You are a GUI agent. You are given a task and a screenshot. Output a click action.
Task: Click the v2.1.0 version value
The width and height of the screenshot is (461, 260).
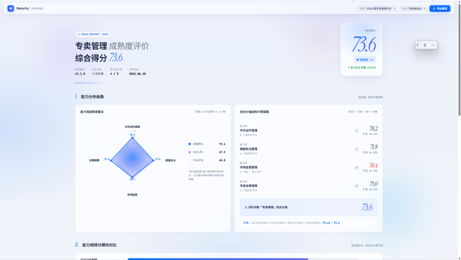pos(80,74)
